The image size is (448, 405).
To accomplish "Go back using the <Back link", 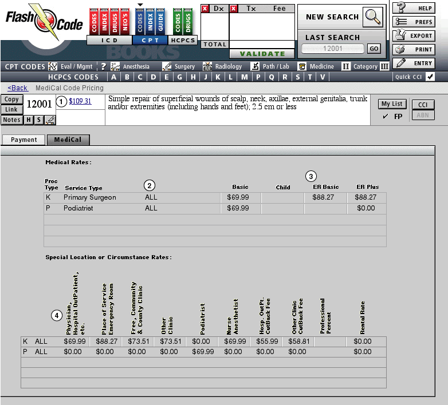I will pyautogui.click(x=18, y=88).
